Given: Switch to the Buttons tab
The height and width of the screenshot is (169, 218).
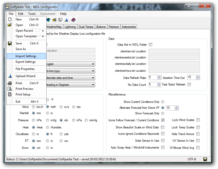Looking at the screenshot, I should (101, 27).
